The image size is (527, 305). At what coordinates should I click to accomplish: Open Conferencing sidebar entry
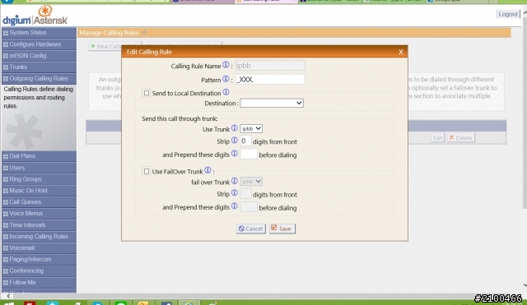pos(39,270)
